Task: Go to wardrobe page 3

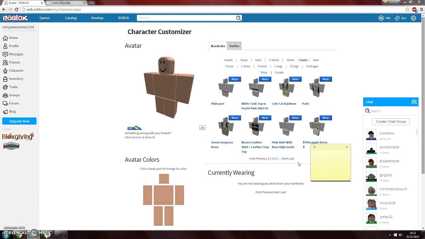Action: coord(273,159)
